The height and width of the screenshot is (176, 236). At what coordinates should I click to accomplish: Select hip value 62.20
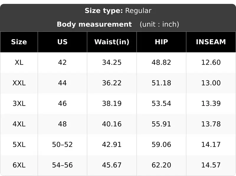[161, 165]
